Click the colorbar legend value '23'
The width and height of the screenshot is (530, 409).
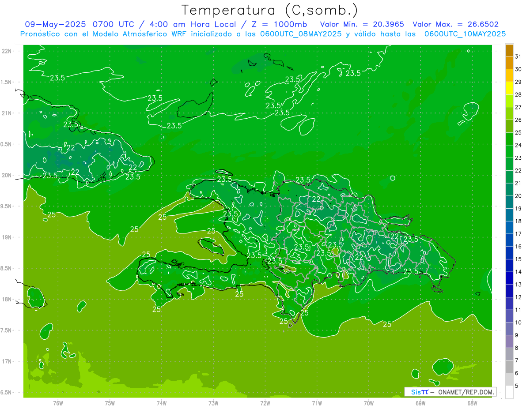tap(519, 158)
